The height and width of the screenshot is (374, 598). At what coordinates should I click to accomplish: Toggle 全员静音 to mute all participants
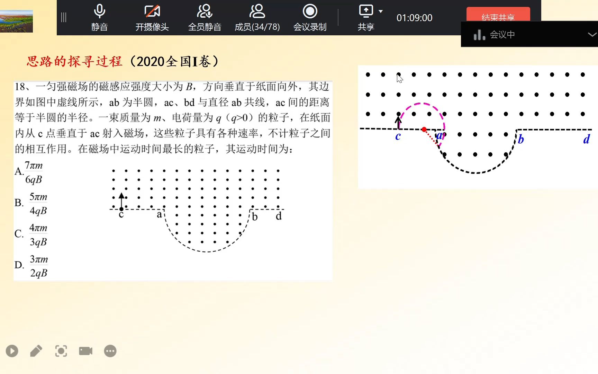205,17
